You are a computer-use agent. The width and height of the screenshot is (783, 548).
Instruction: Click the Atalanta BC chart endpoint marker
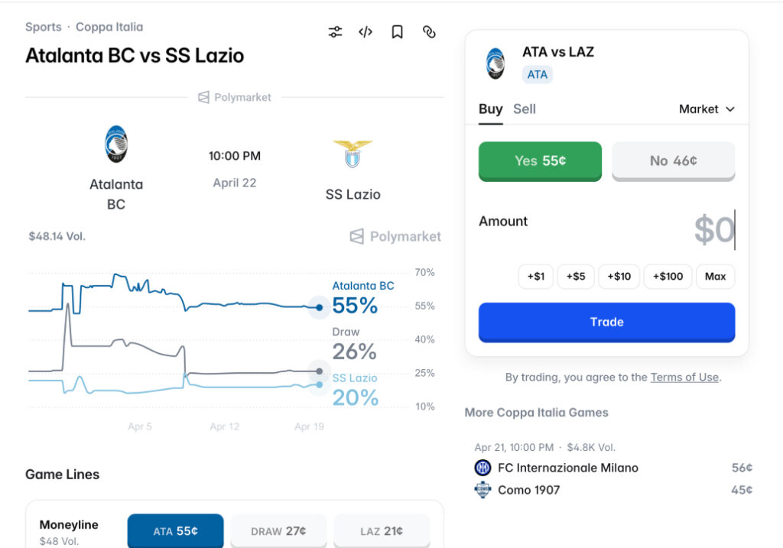coord(319,307)
